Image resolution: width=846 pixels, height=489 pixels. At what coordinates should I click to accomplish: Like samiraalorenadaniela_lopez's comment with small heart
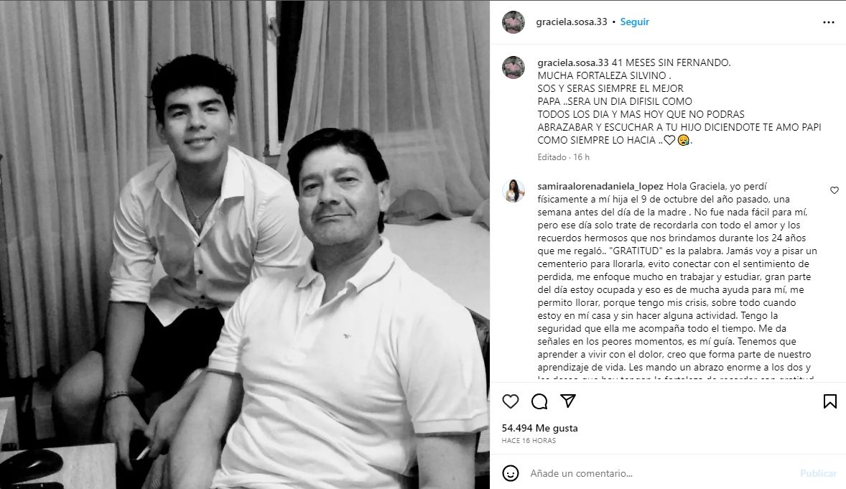click(x=834, y=190)
